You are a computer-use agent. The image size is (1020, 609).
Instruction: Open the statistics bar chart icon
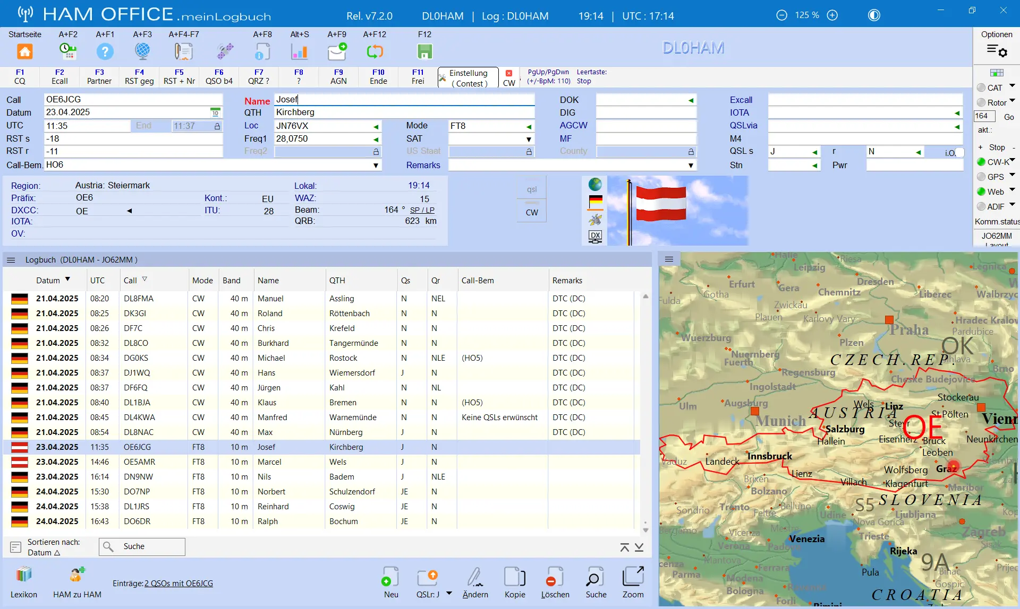coord(300,51)
